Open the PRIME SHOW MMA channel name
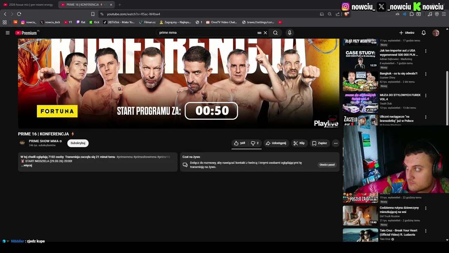 tap(44, 141)
